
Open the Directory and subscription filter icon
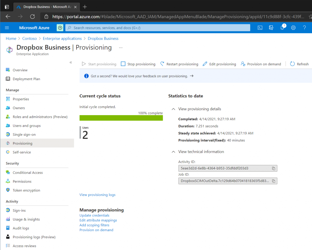(271, 28)
